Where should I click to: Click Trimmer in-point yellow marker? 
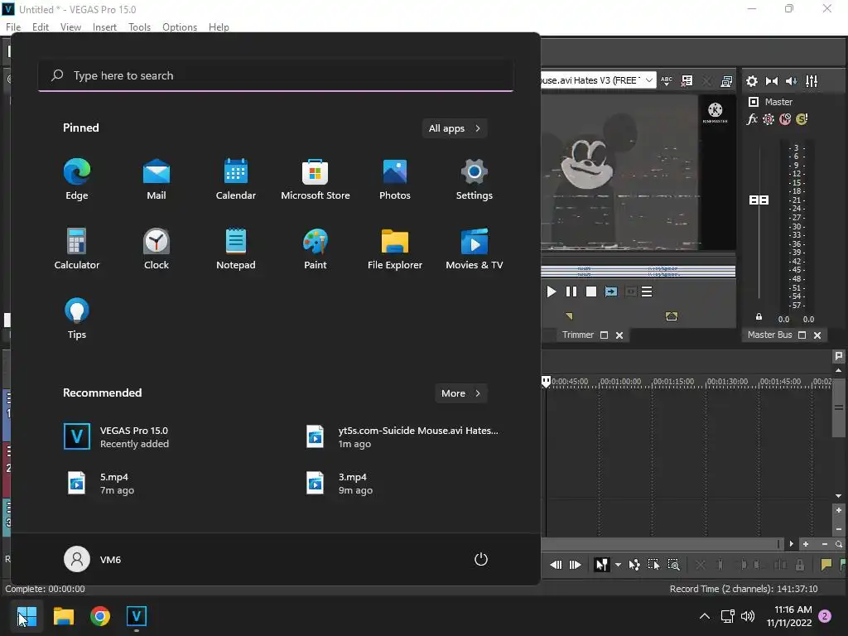click(569, 316)
